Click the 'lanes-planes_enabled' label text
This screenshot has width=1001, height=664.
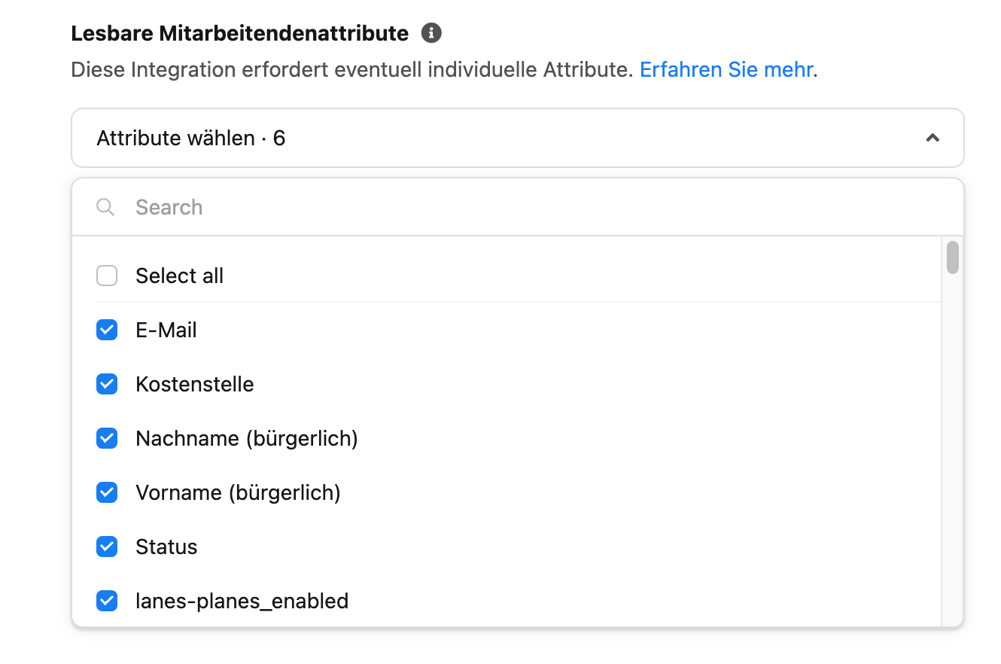[x=242, y=601]
